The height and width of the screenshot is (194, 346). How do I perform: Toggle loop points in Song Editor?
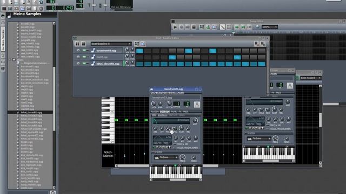[243, 27]
